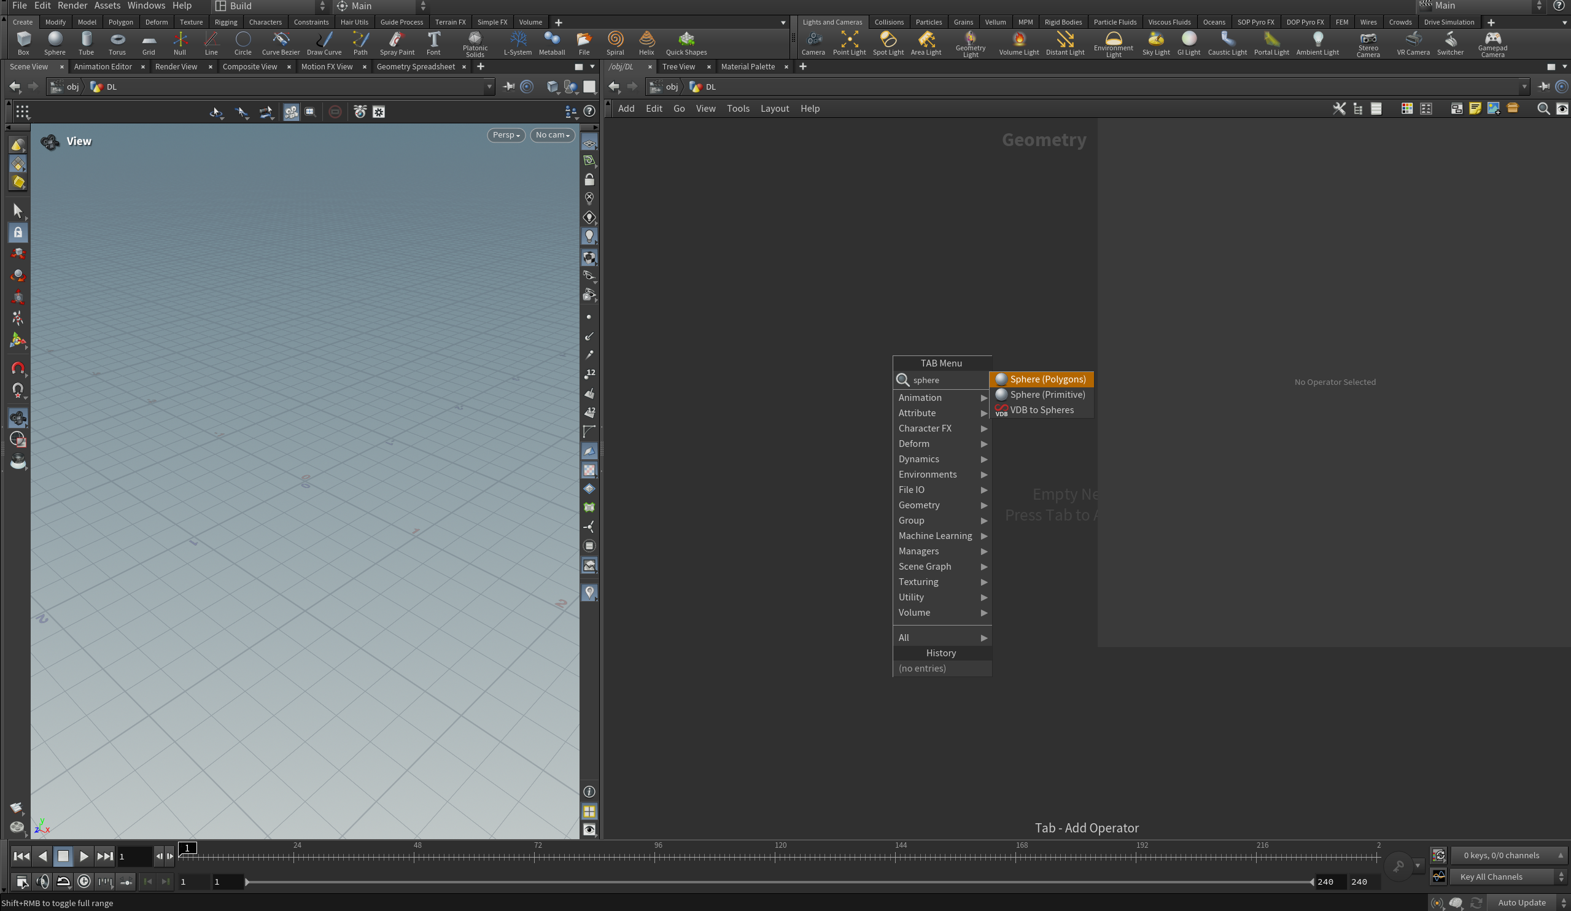Open the Layout menu in network editor
The image size is (1571, 911).
click(774, 109)
